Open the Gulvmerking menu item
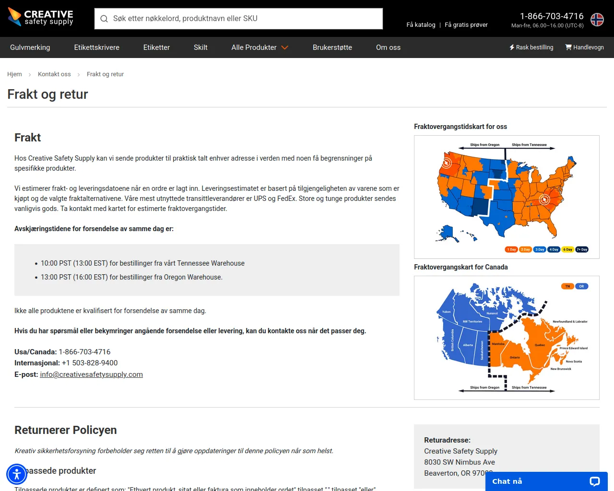Screen dimensions: 614x491 coord(30,47)
